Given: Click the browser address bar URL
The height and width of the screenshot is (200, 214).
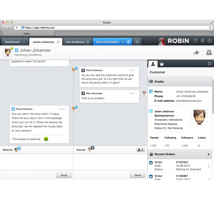Looking at the screenshot, I should point(40,28).
